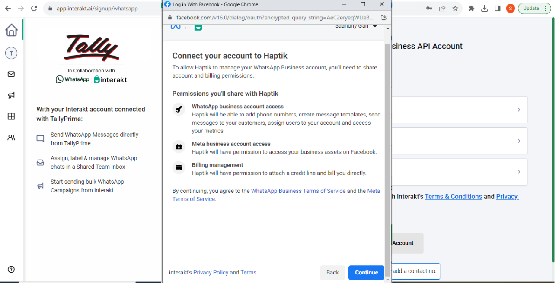Open Chrome three-dot menu
Image resolution: width=556 pixels, height=283 pixels.
[547, 8]
